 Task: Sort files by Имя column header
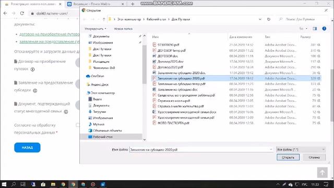point(156,37)
